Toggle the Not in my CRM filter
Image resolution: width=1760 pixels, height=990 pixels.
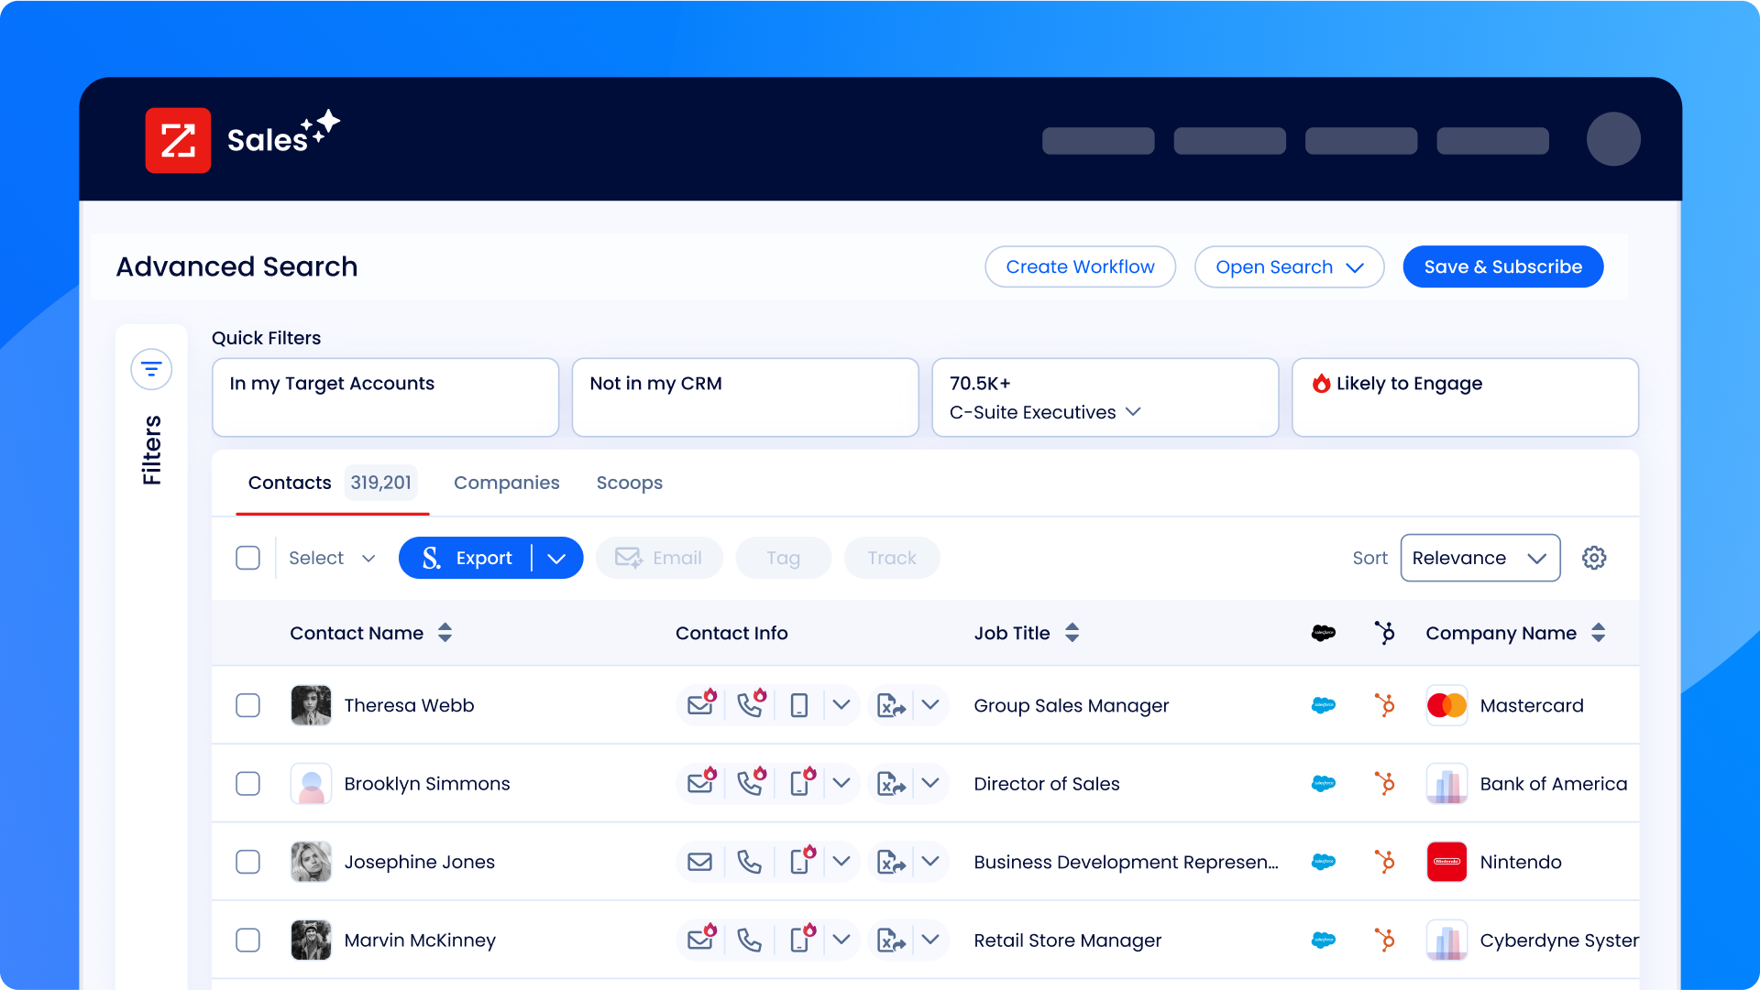[x=745, y=397]
